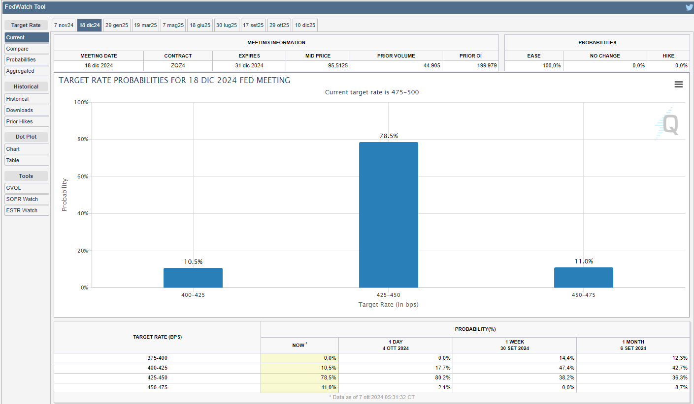Click the 450-475 target rate bar
Image resolution: width=694 pixels, height=404 pixels.
pyautogui.click(x=583, y=278)
